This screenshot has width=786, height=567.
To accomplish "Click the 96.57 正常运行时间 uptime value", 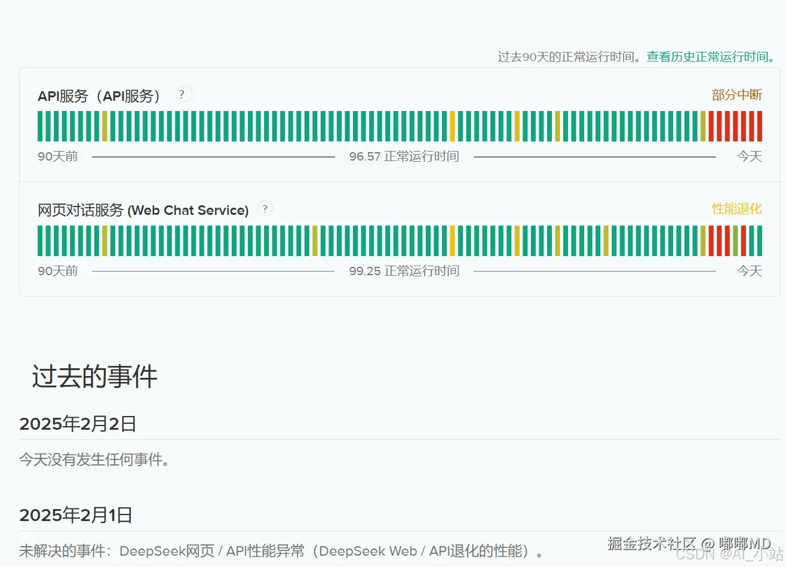I will 404,156.
